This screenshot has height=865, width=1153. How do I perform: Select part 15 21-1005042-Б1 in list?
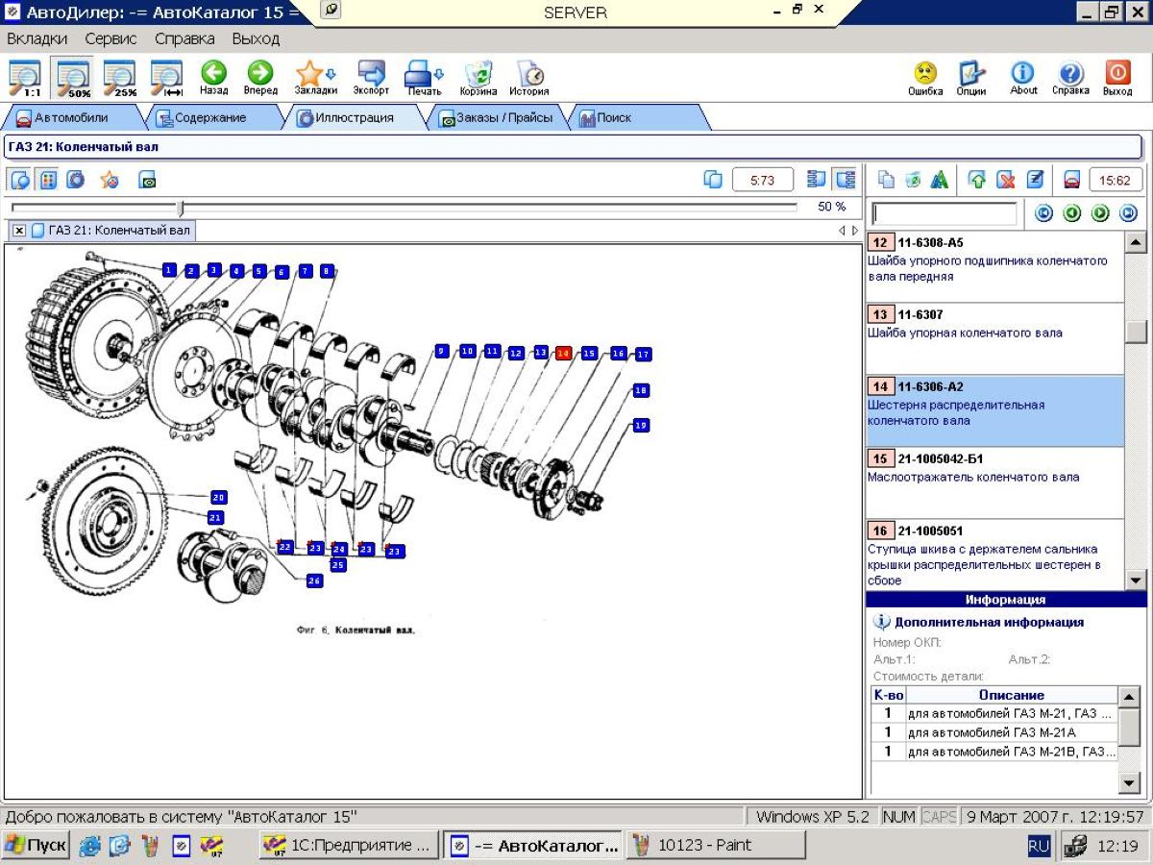[994, 482]
